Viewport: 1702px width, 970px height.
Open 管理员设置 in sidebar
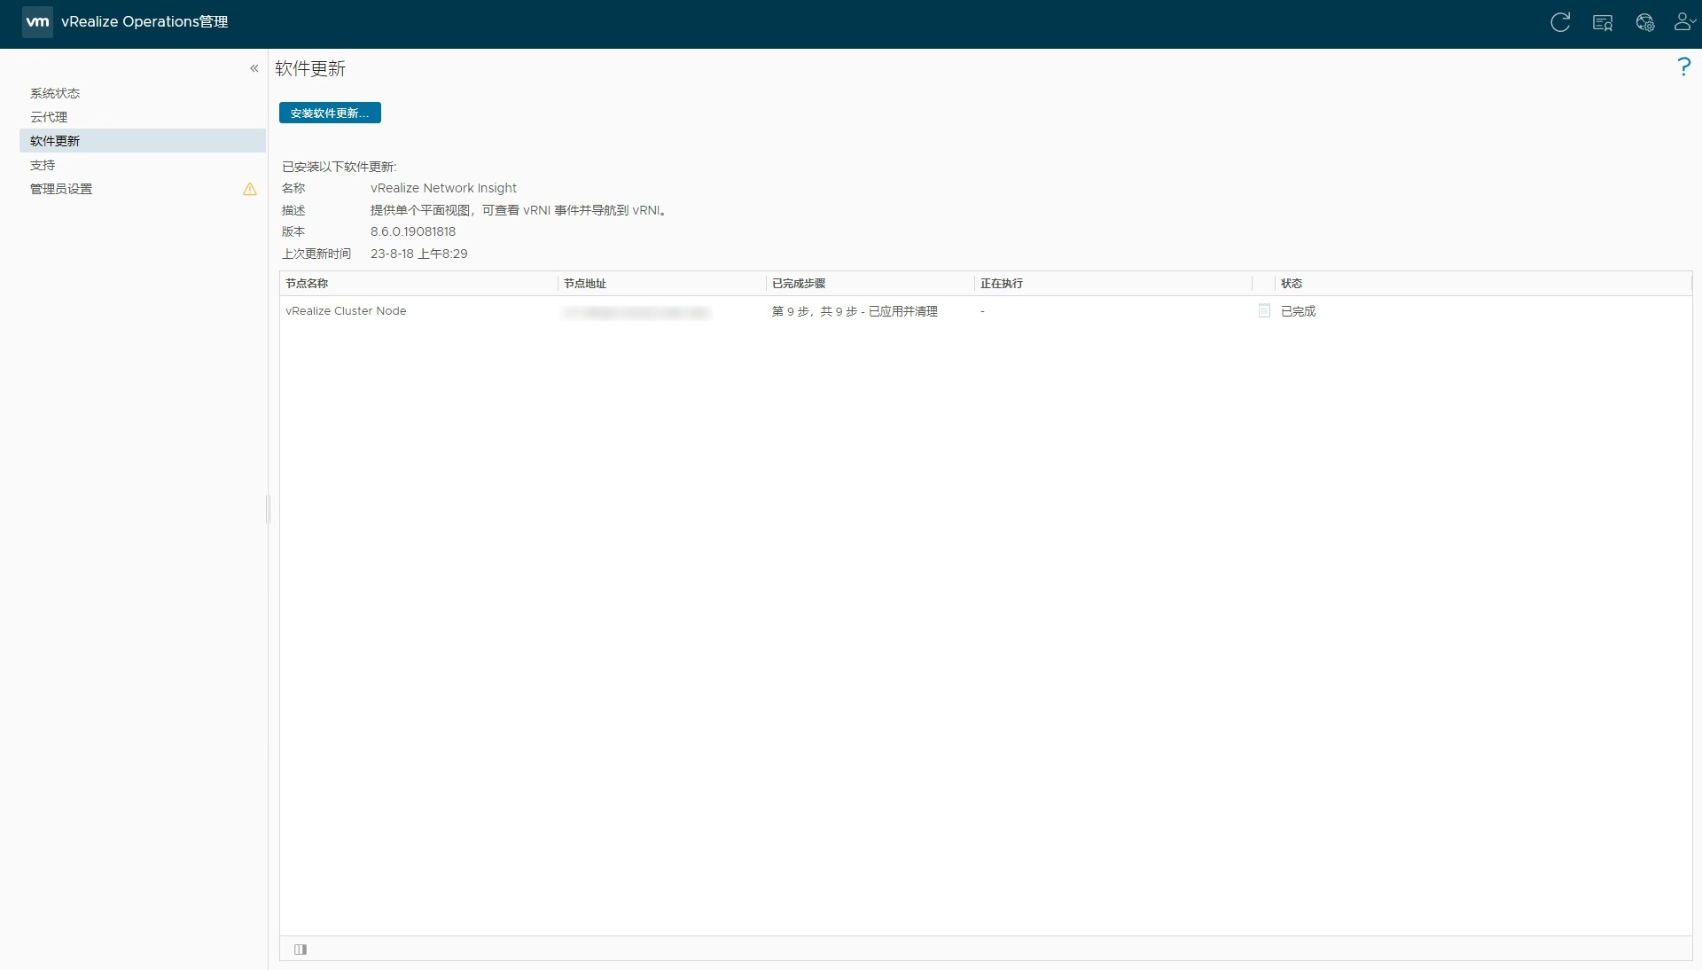tap(61, 189)
